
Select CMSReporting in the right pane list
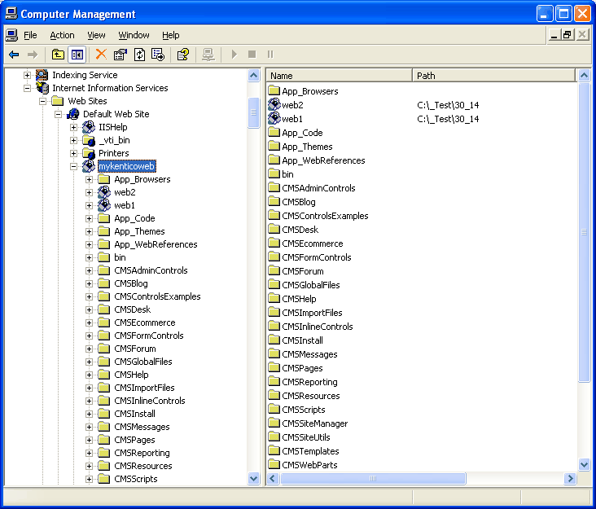[x=309, y=382]
